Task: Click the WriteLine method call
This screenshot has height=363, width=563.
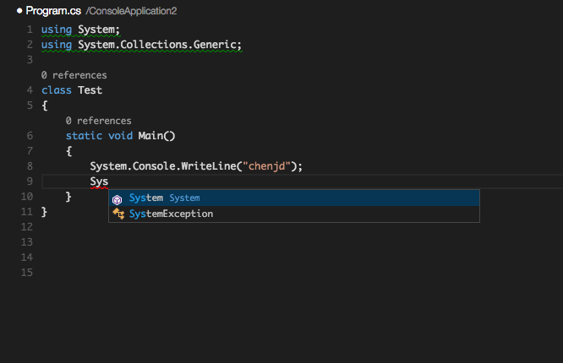Action: 209,166
